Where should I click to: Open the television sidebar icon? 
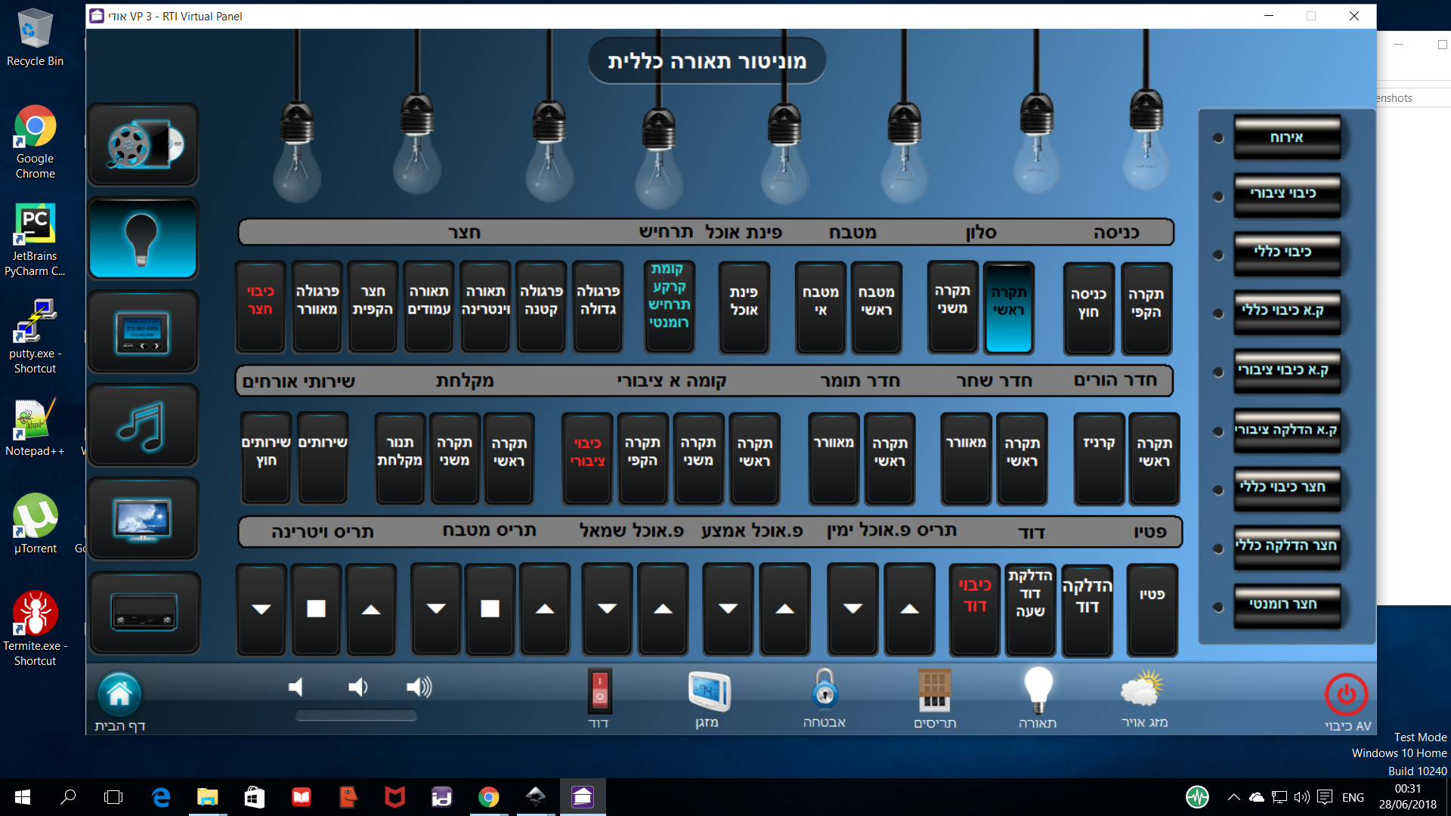144,520
